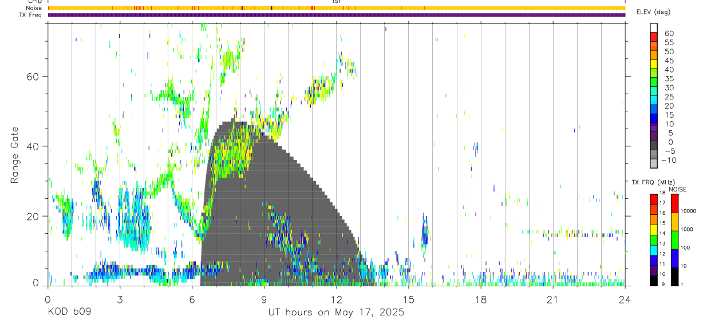Click the '45' value on the ELEV scale

click(x=669, y=61)
